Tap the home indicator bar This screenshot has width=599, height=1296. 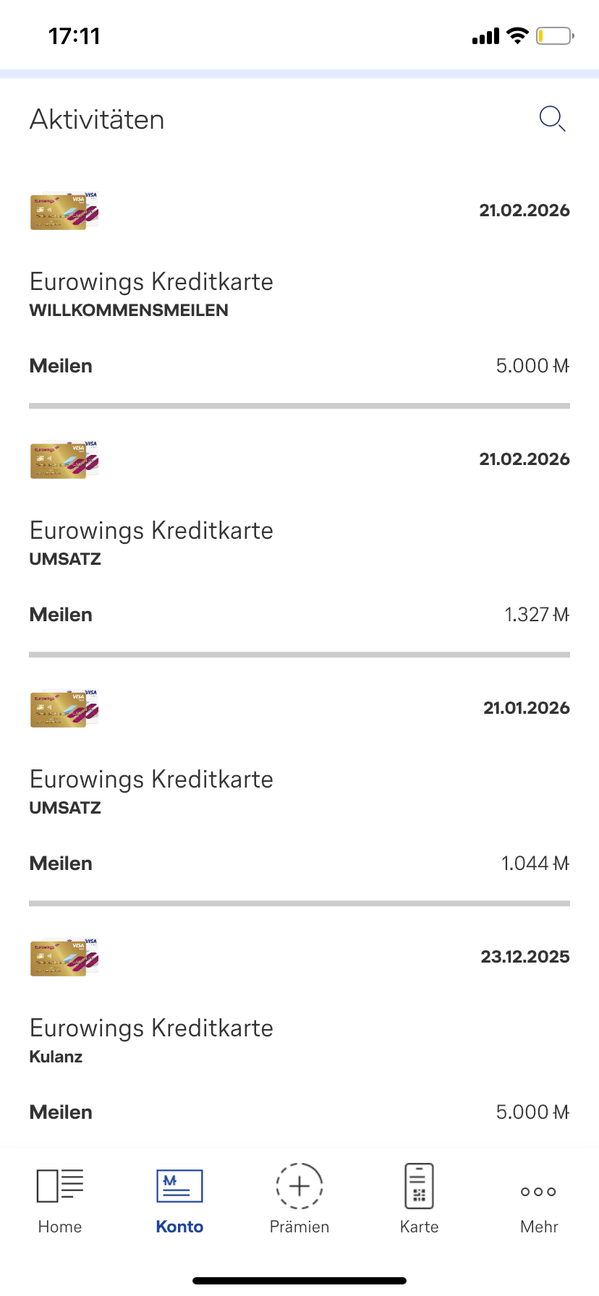pyautogui.click(x=299, y=1281)
